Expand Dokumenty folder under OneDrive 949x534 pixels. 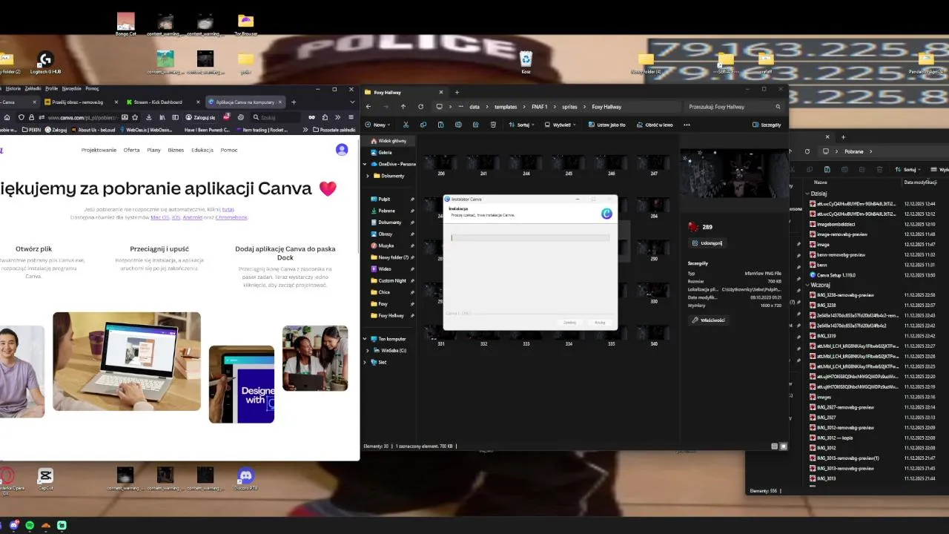[x=368, y=176]
